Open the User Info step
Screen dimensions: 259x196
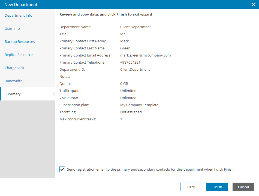[x=12, y=28]
